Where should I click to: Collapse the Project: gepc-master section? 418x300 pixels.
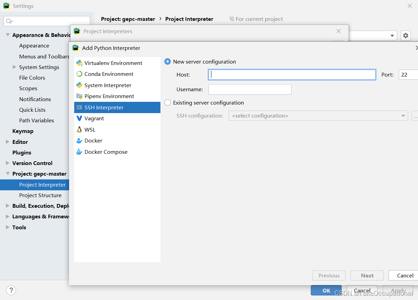pyautogui.click(x=8, y=174)
